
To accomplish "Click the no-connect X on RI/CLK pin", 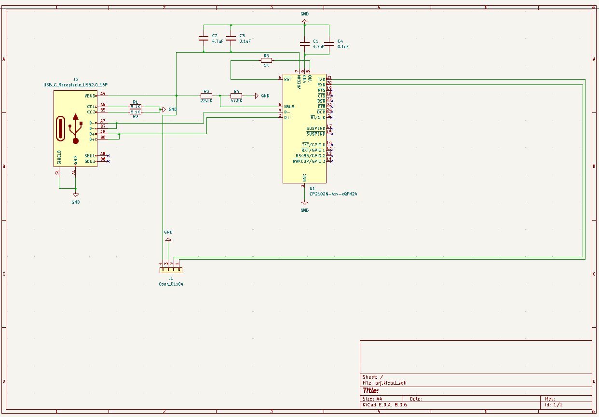I will pyautogui.click(x=332, y=117).
